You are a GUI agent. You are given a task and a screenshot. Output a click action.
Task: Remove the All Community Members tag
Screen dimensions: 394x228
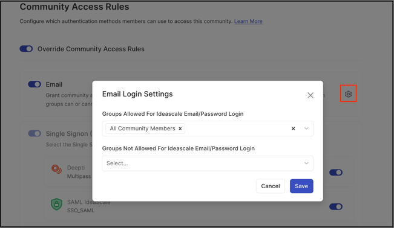[x=180, y=128]
